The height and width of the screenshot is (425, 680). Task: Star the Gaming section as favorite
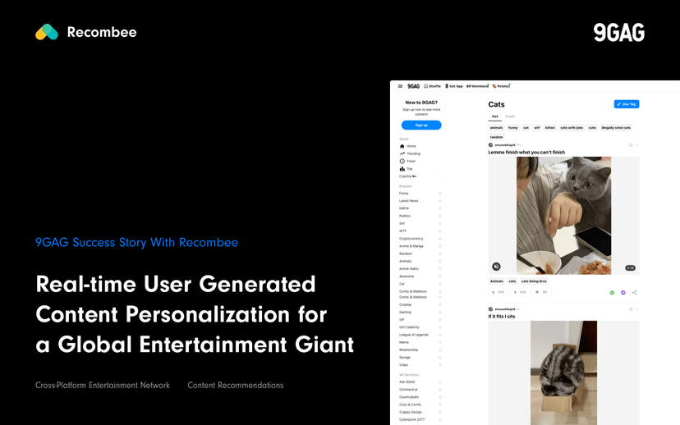pos(440,312)
